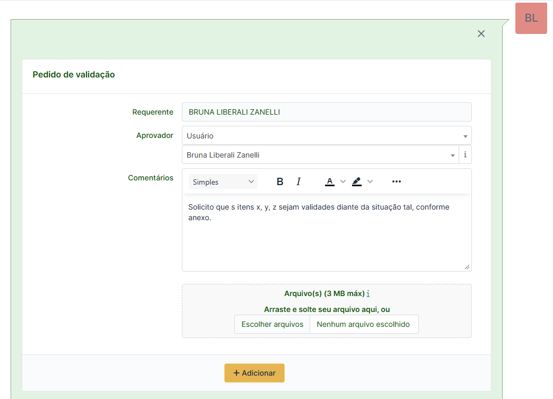This screenshot has width=553, height=399.
Task: Expand the highlight color picker arrow
Action: coord(370,182)
